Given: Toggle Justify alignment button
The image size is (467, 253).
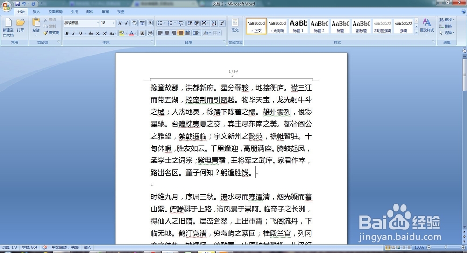Looking at the screenshot, I should coord(181,33).
